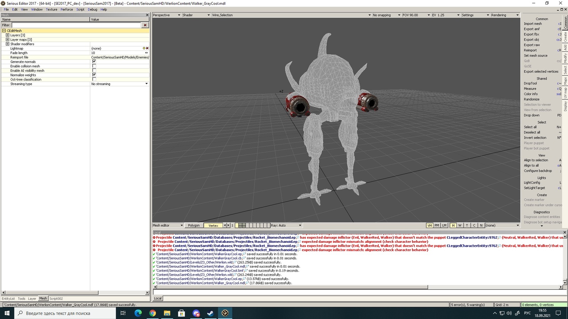
Task: Click Import mesh in Common panel
Action: coord(532,24)
